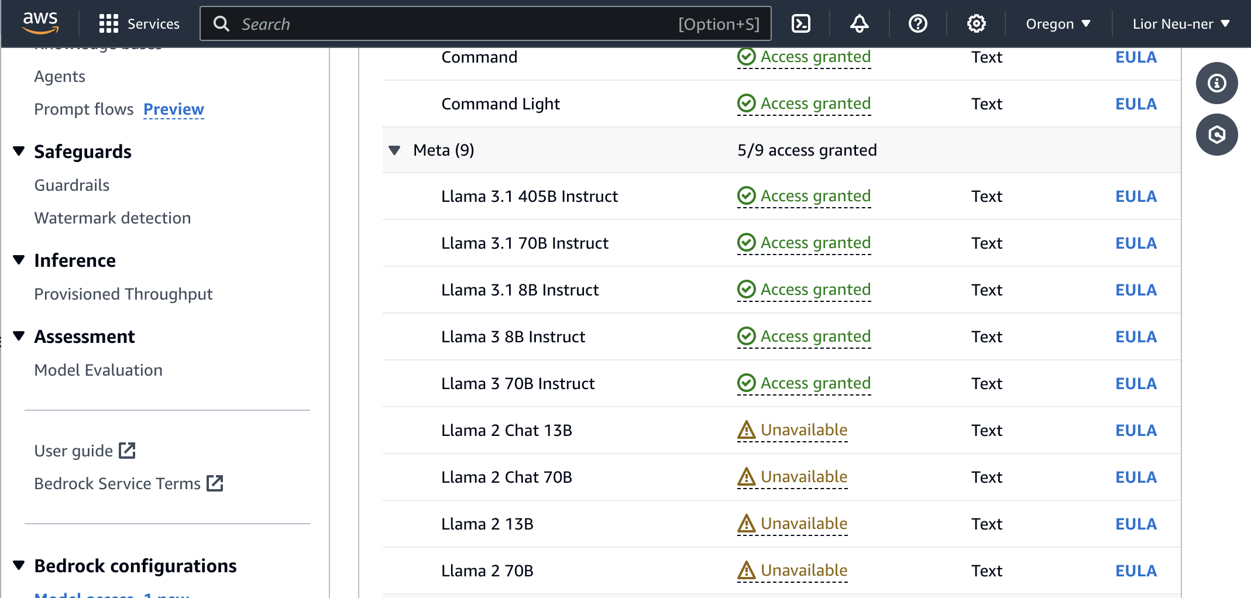Open EULA for Llama 3.1 70B Instruct

1136,243
